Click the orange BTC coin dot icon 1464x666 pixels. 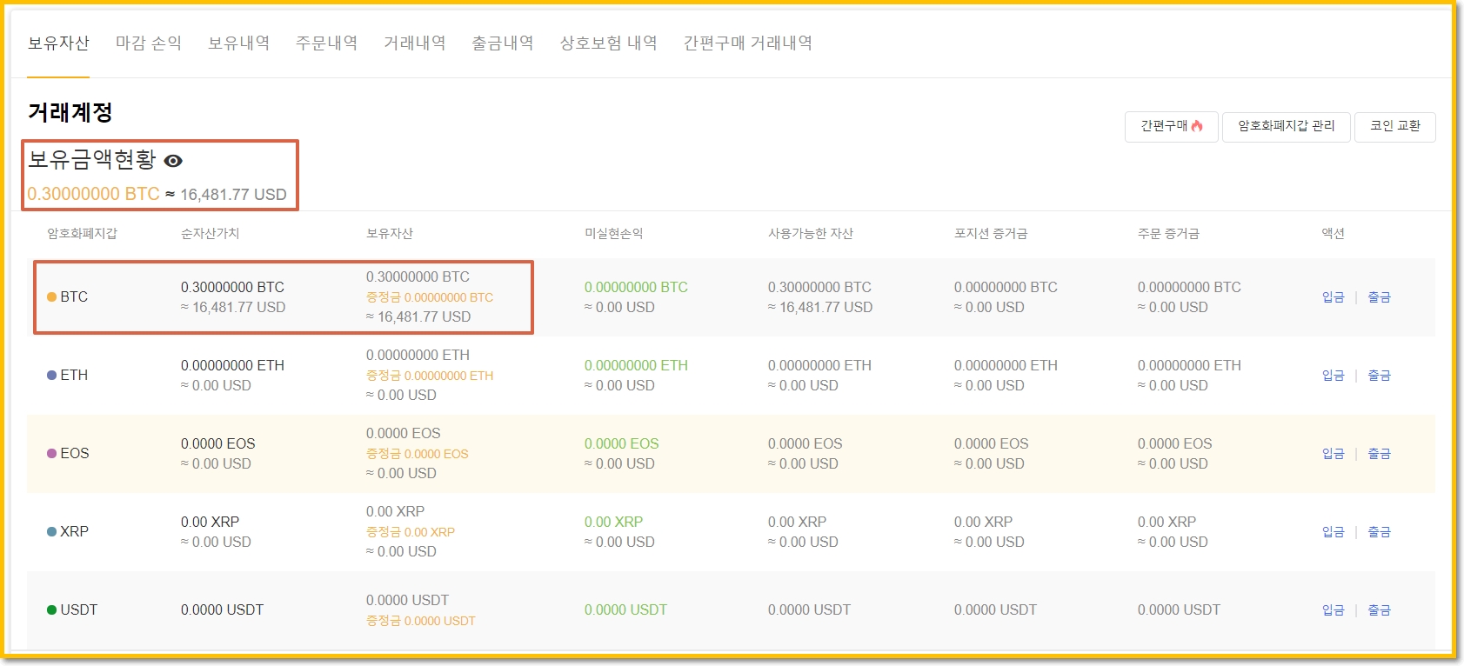coord(51,297)
